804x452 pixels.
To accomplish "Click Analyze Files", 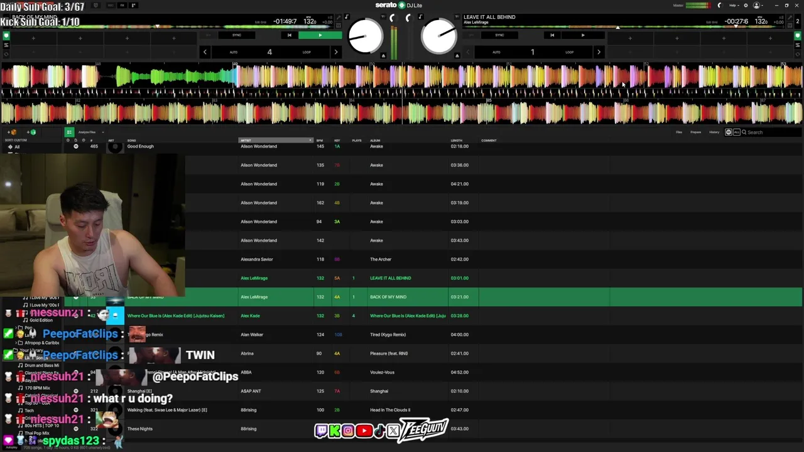I will click(x=87, y=132).
